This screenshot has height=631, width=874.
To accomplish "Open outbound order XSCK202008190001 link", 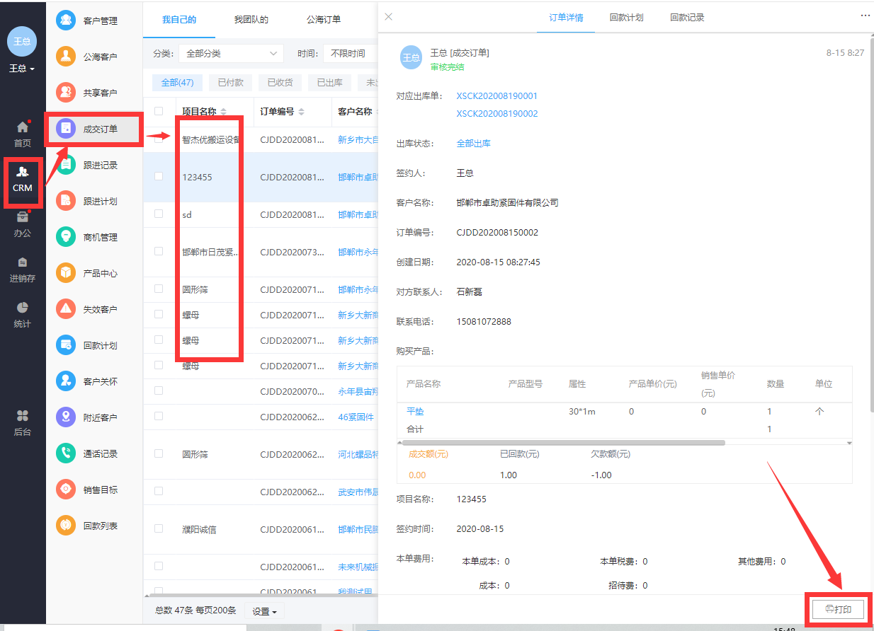I will pyautogui.click(x=497, y=95).
